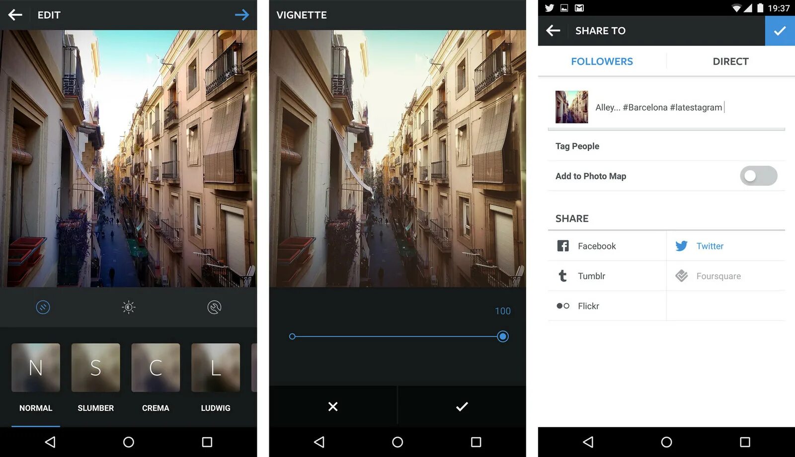Tap the LUDWIG filter label
Viewport: 795px width, 457px height.
216,408
